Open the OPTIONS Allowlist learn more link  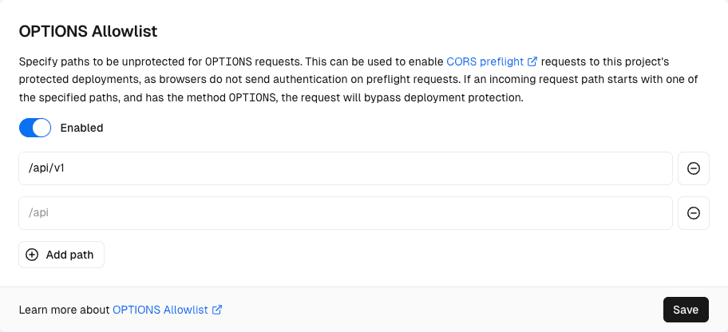[x=160, y=310]
